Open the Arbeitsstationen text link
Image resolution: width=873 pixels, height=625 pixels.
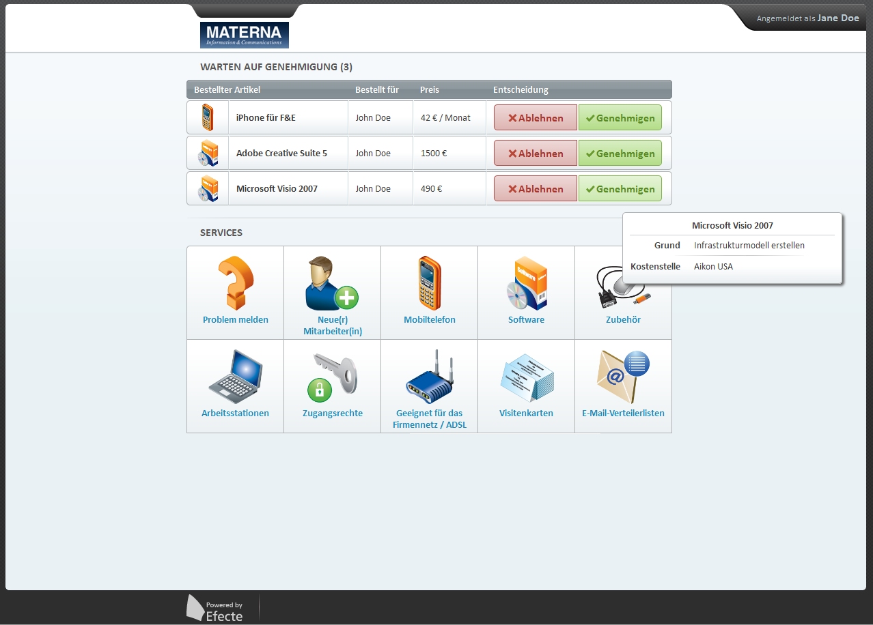(236, 413)
